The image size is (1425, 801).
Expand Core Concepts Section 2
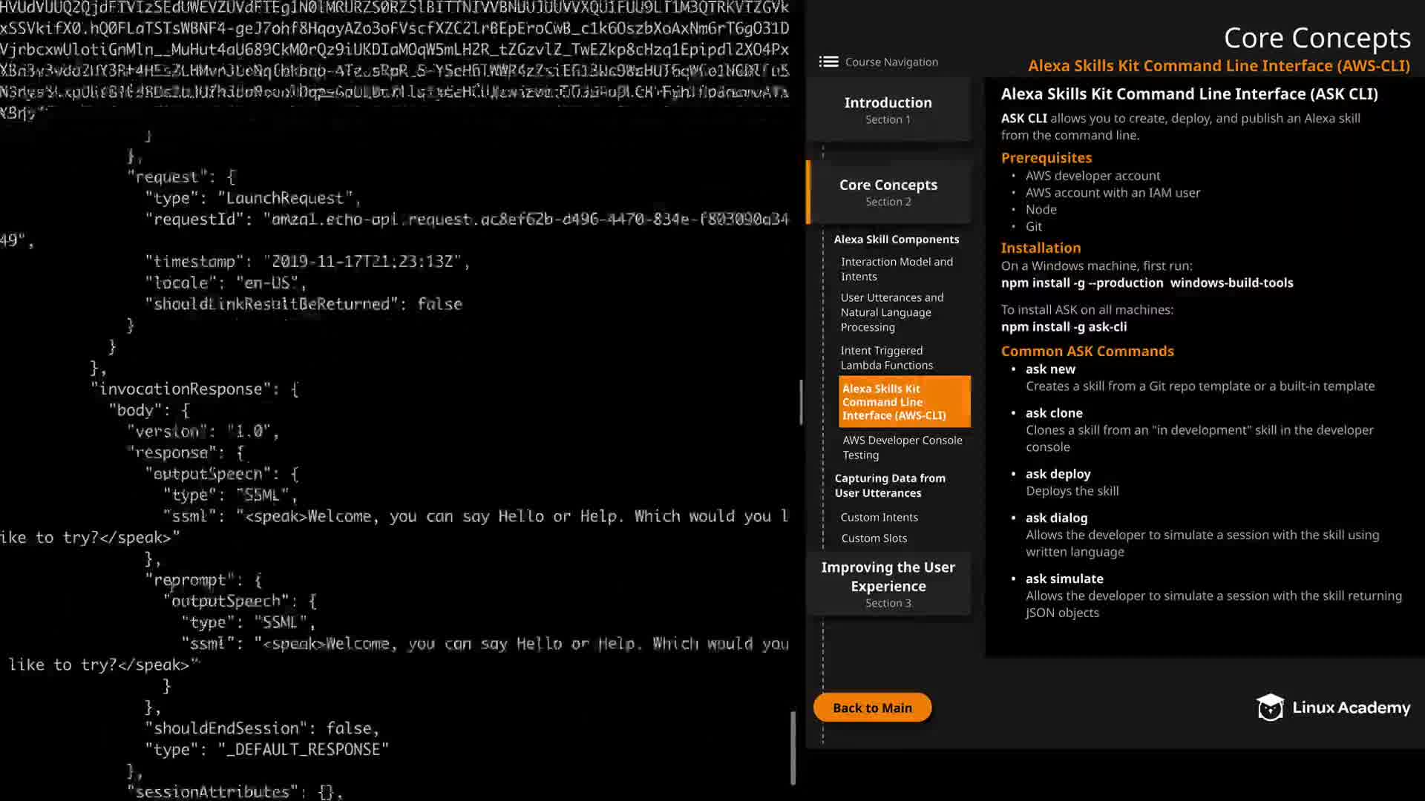[888, 191]
